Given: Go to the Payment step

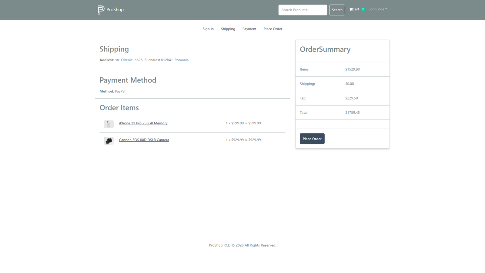Looking at the screenshot, I should pos(249,29).
